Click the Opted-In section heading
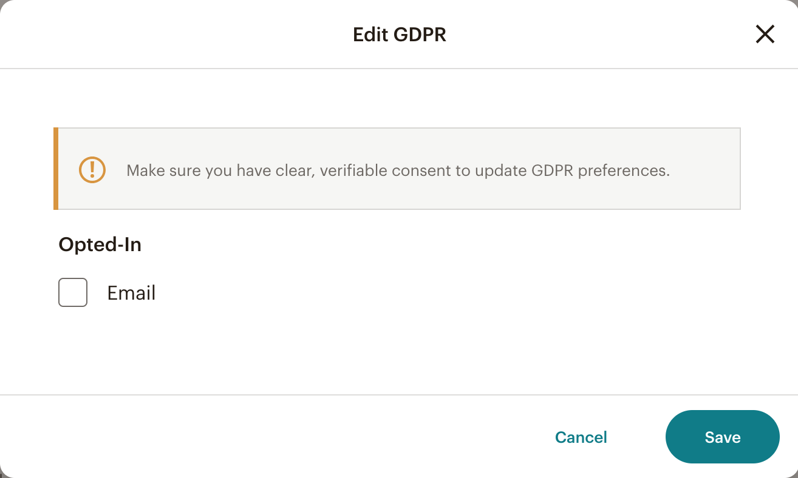The image size is (798, 478). pos(100,244)
